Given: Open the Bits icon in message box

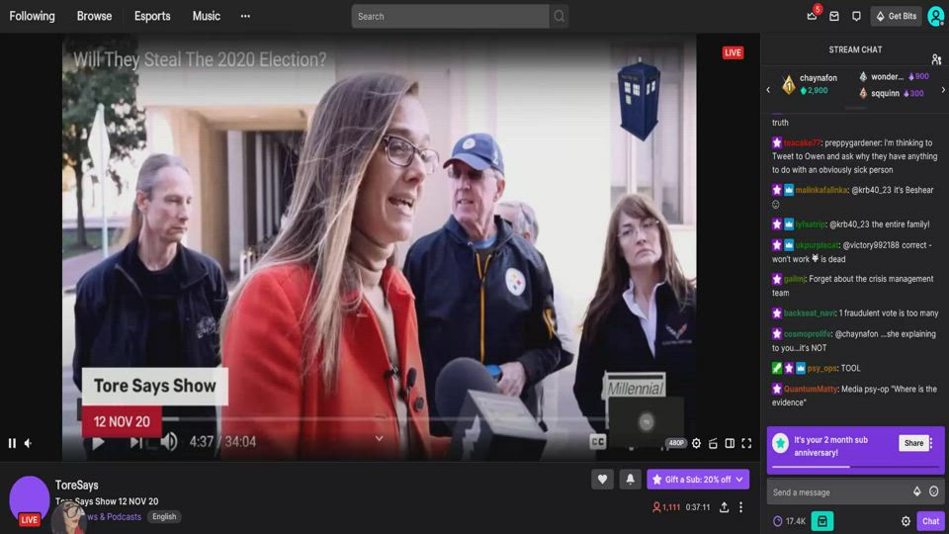Looking at the screenshot, I should click(916, 491).
